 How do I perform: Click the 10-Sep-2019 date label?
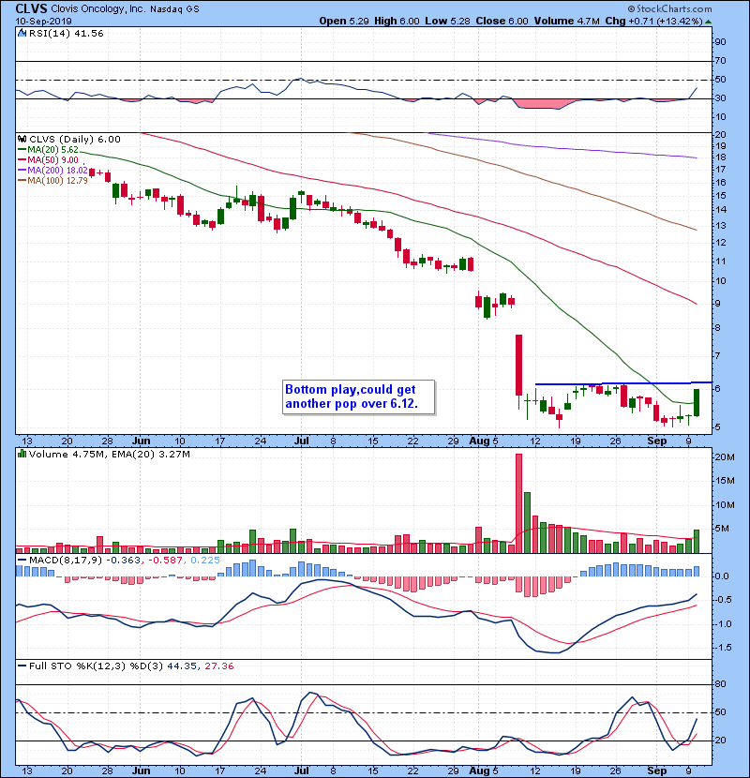click(x=43, y=22)
